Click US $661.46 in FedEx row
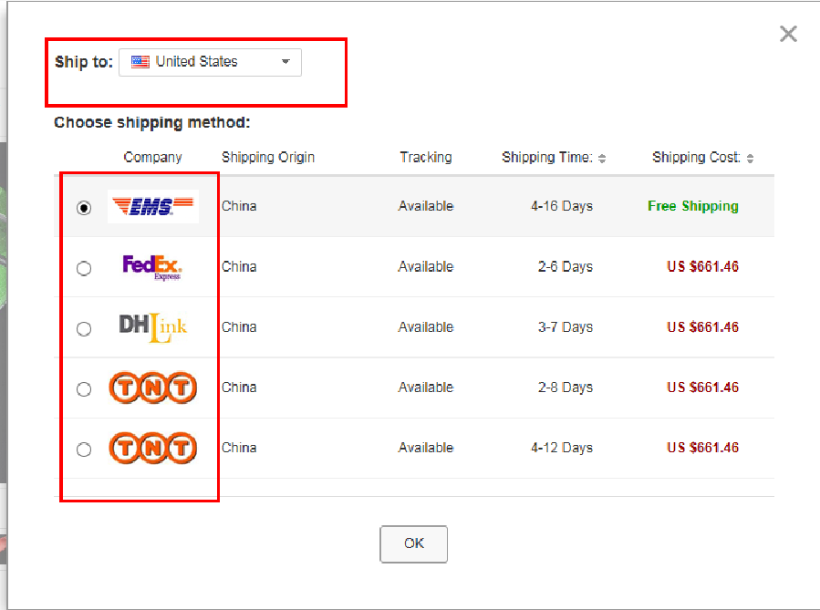The width and height of the screenshot is (820, 610). click(703, 266)
